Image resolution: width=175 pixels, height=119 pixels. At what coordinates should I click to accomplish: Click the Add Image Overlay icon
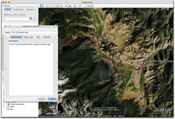click(58, 6)
